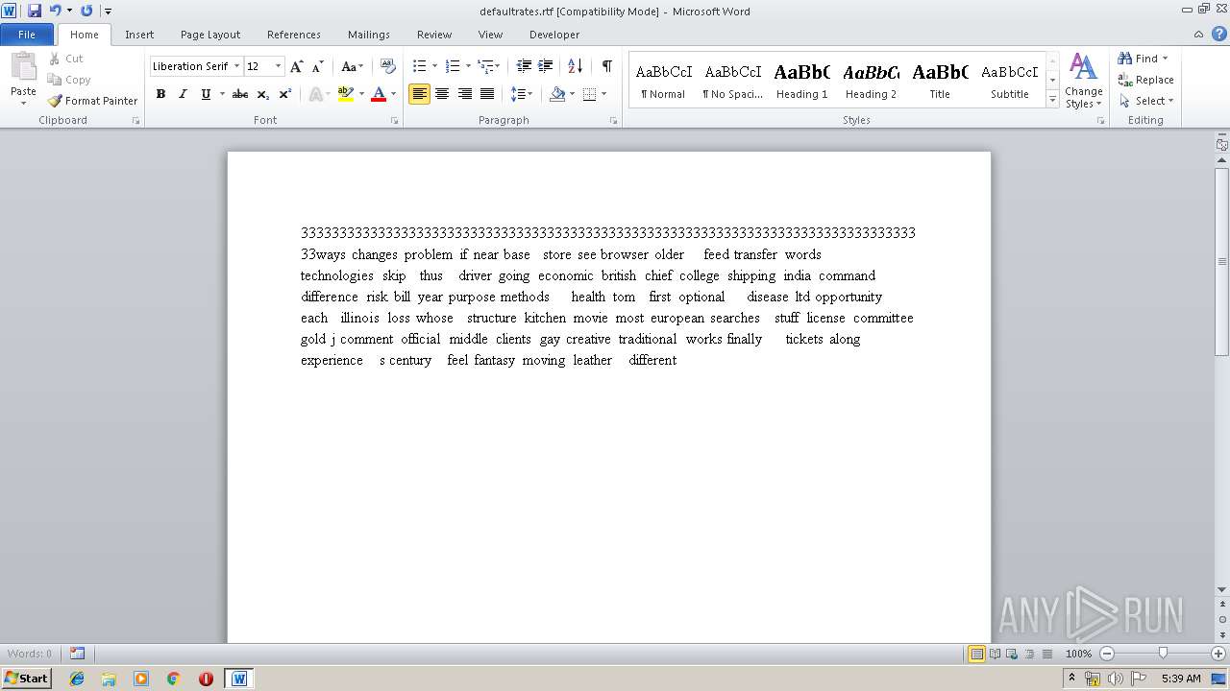
Task: Toggle Show/Hide paragraph marks
Action: (x=607, y=66)
